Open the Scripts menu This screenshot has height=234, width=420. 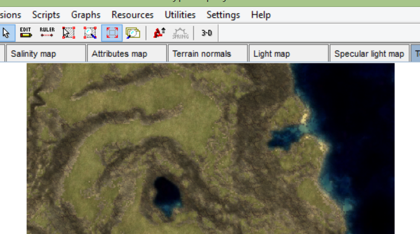[x=46, y=15]
